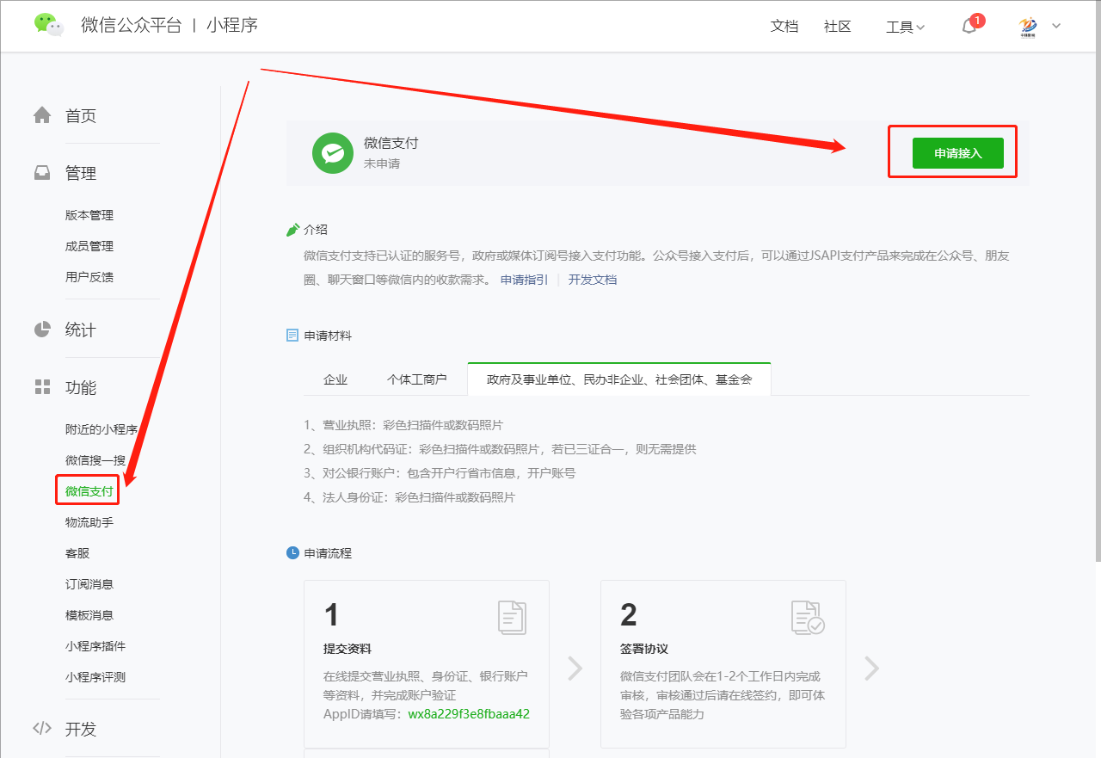Click the next arrow after step 2
The height and width of the screenshot is (758, 1101).
click(x=871, y=669)
